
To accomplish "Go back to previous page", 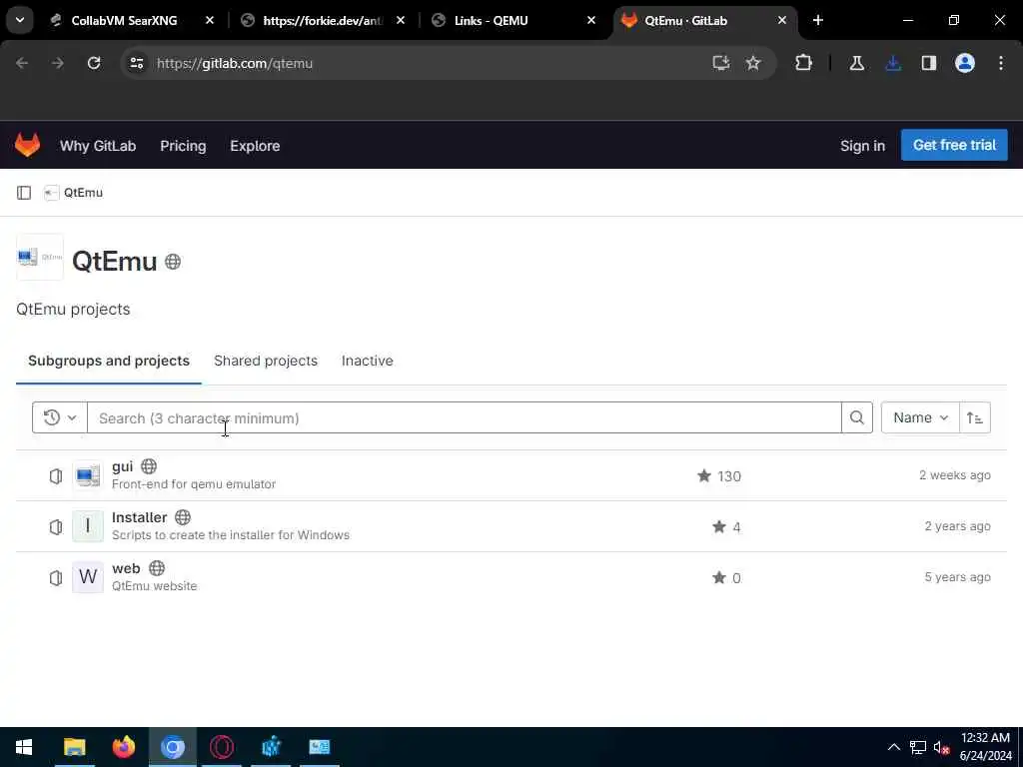I will click(x=22, y=63).
